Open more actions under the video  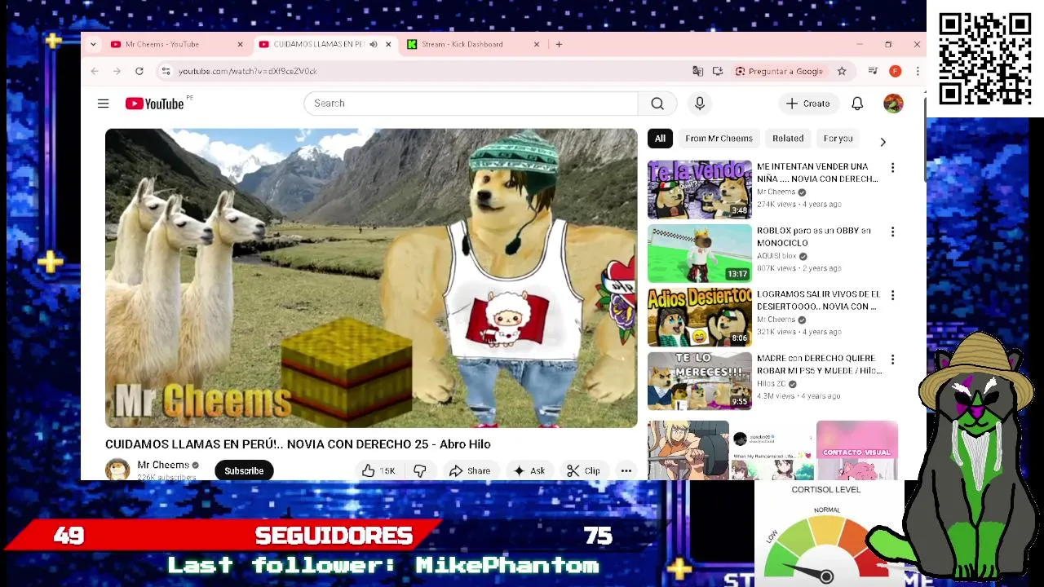tap(626, 470)
